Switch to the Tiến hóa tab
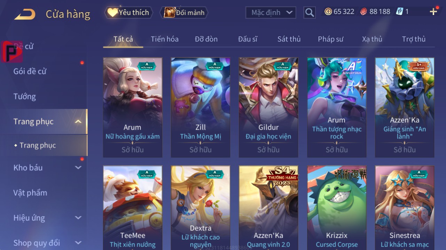 tap(164, 39)
